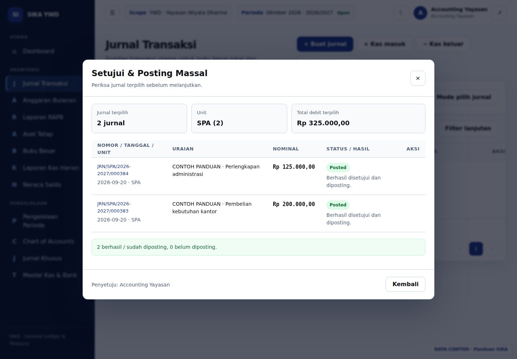Click the Mode pilih jurnal button
The image size is (517, 359).
(464, 97)
